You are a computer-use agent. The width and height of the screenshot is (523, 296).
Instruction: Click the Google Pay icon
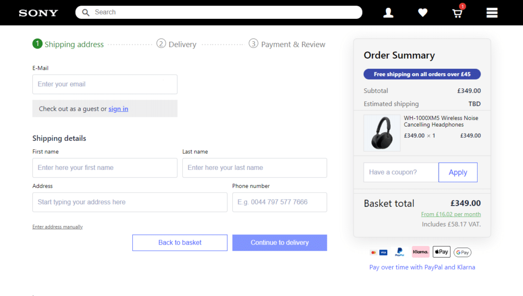point(462,252)
